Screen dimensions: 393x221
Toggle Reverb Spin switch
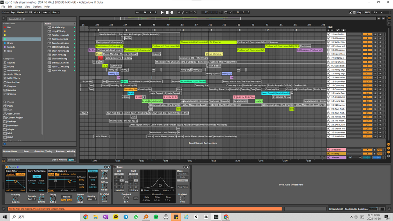pos(37,177)
